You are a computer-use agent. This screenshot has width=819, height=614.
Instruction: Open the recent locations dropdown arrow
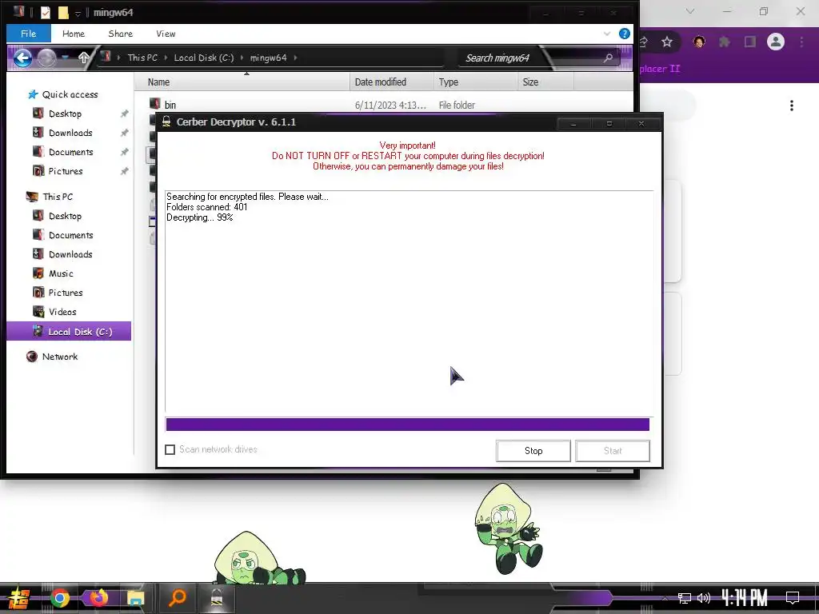pyautogui.click(x=65, y=58)
